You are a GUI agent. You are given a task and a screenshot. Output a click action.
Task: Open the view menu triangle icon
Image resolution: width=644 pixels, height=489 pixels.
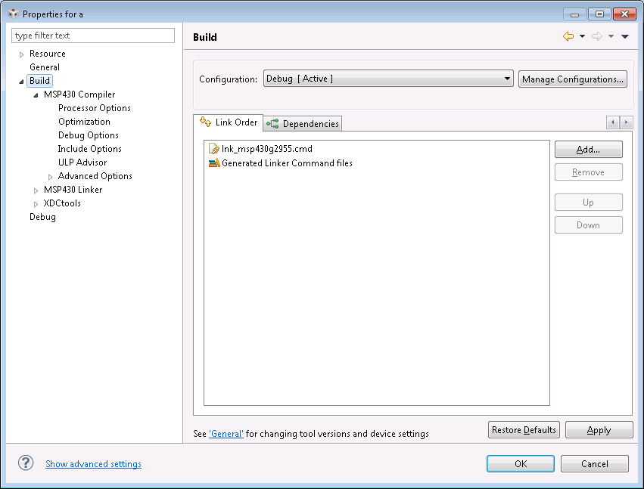coord(624,36)
